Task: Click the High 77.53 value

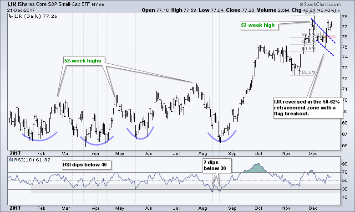Action: pos(183,10)
